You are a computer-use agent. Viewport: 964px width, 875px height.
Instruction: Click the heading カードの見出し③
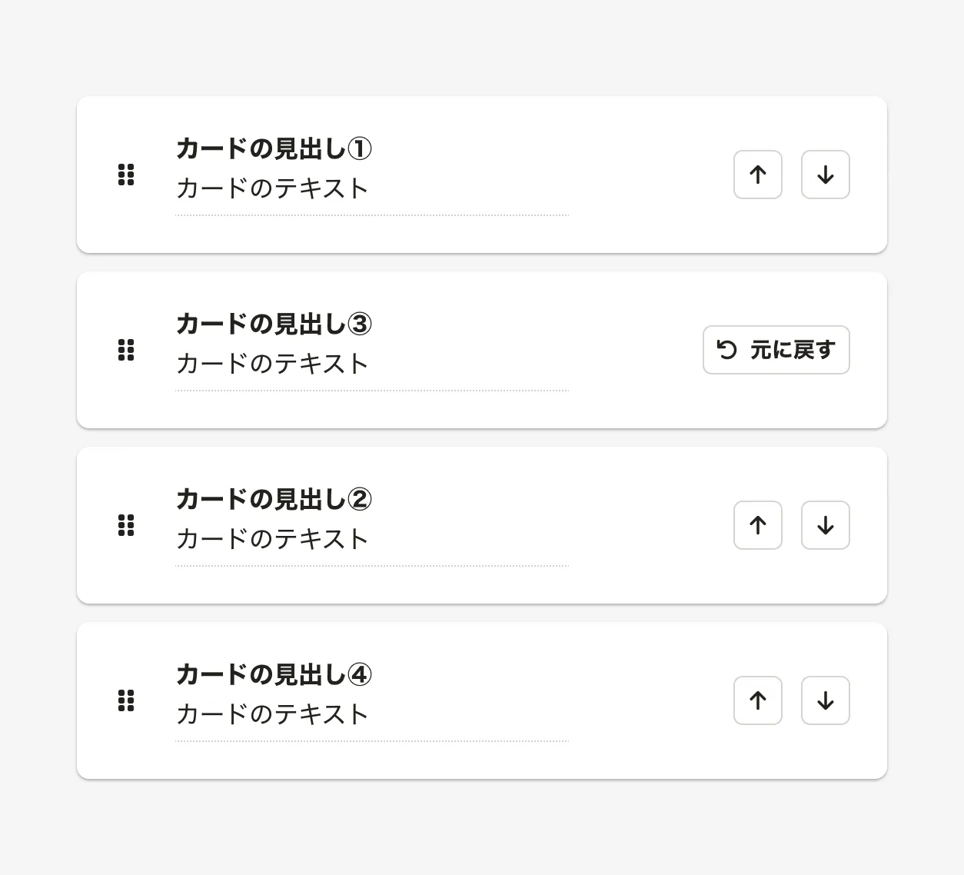point(274,324)
